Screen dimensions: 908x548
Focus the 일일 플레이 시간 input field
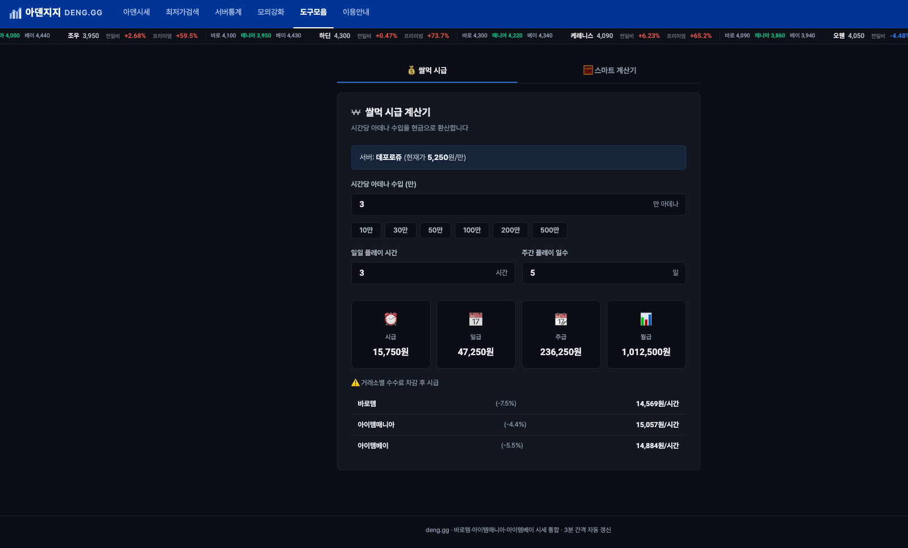point(433,273)
